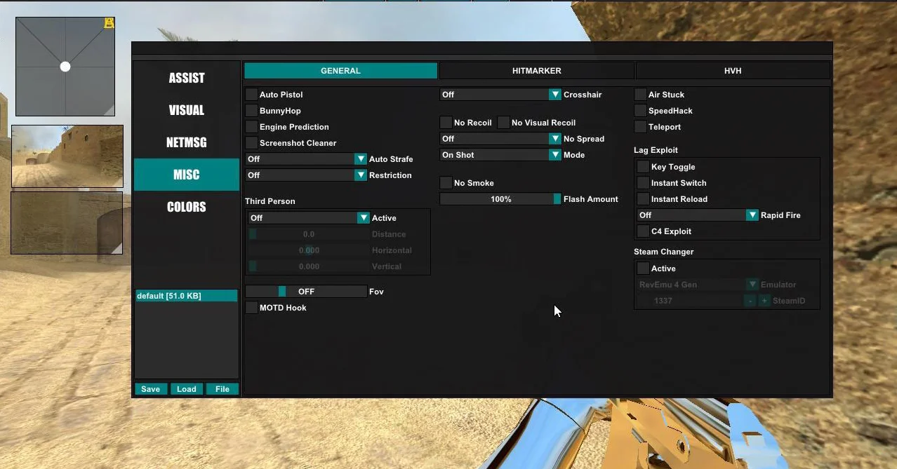Open the HVH tab
Image resolution: width=897 pixels, height=469 pixels.
point(732,71)
